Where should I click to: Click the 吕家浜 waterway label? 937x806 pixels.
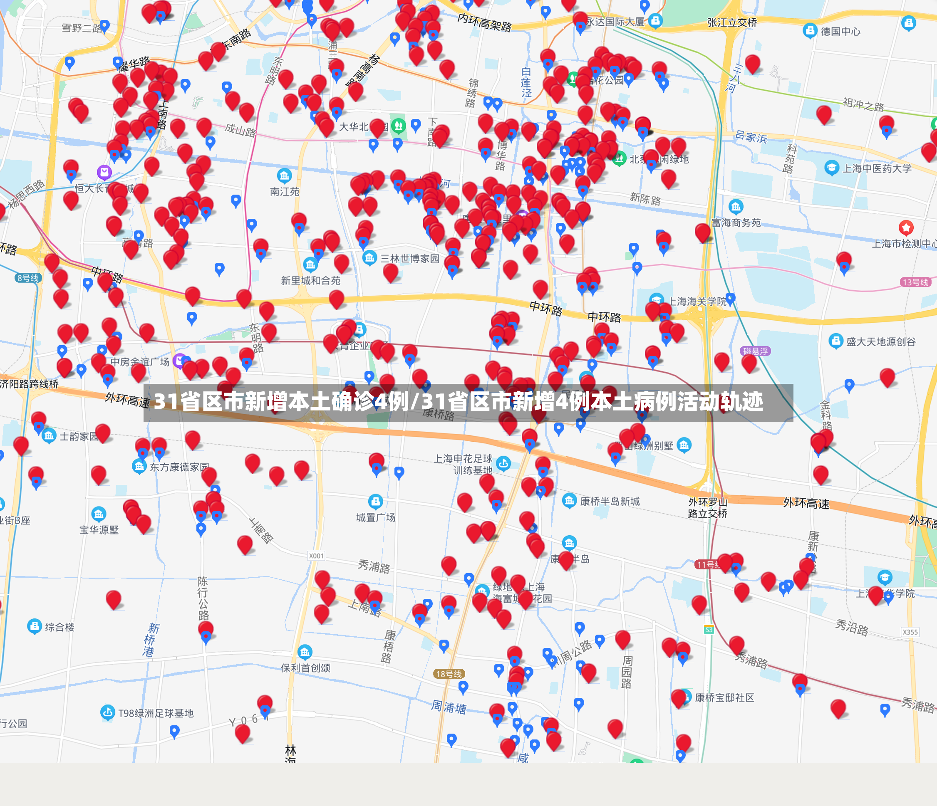pos(751,136)
